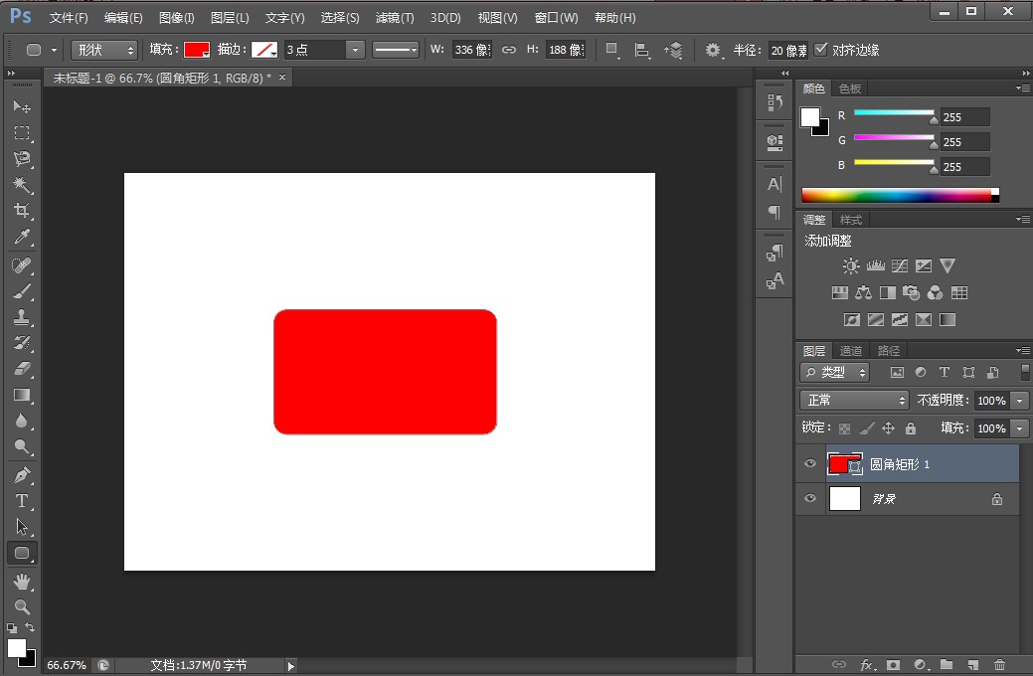
Task: Create a new layer group
Action: tap(947, 665)
